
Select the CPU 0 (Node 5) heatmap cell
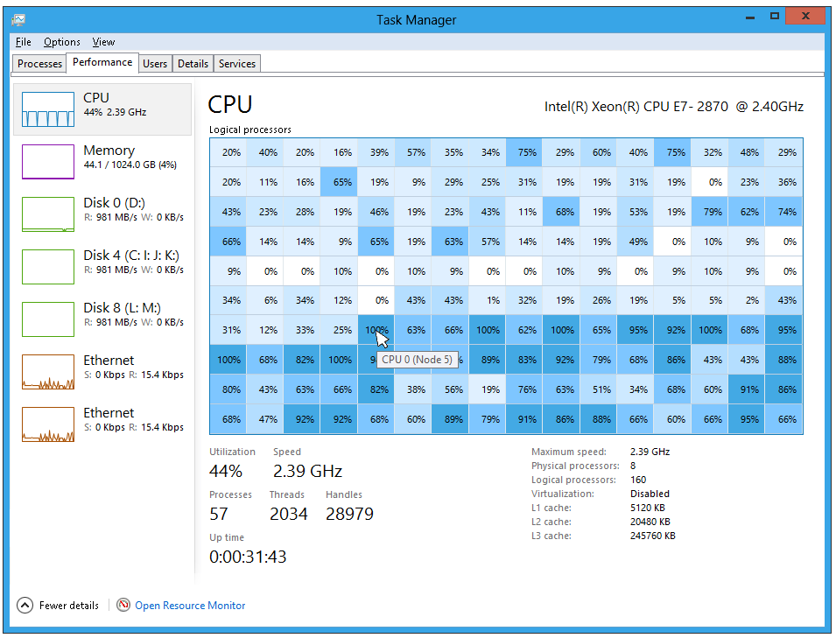point(376,330)
